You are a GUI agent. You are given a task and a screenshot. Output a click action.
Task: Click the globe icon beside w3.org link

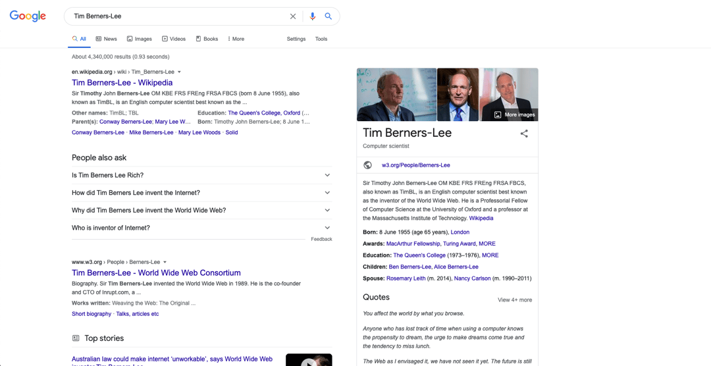pos(368,165)
